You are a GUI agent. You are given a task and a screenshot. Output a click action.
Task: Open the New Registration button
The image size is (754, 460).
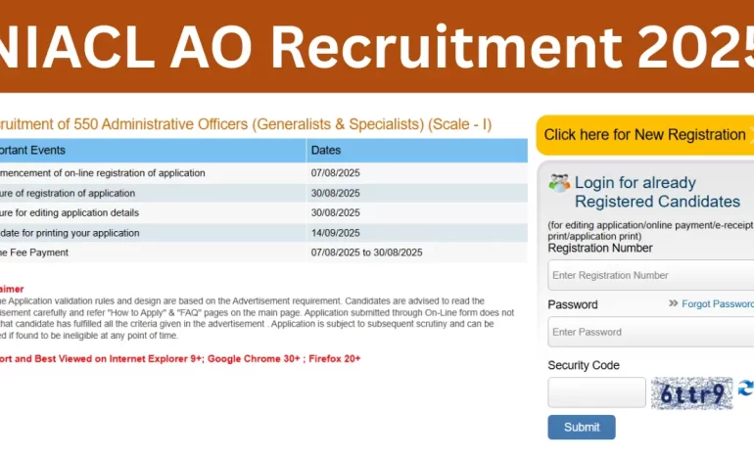(x=644, y=135)
